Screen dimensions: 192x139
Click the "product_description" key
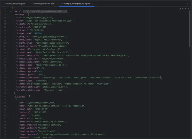(x=28, y=56)
